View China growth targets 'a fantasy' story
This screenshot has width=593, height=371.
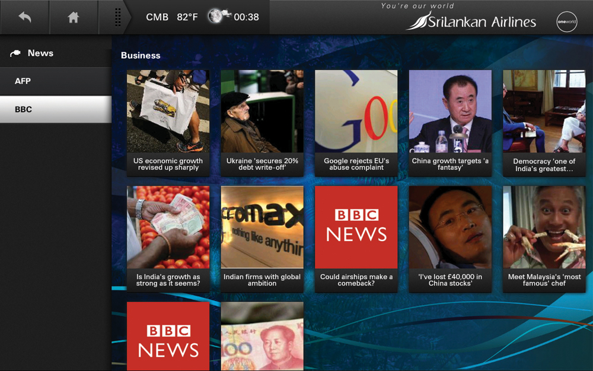tap(450, 122)
